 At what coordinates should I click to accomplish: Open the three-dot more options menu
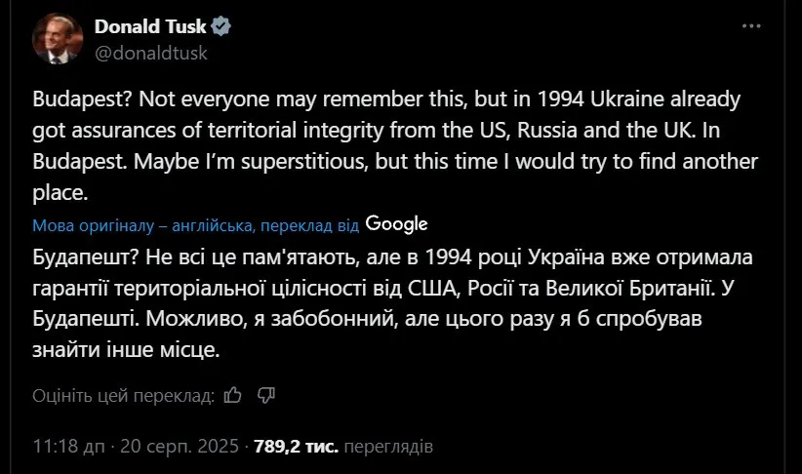(750, 26)
